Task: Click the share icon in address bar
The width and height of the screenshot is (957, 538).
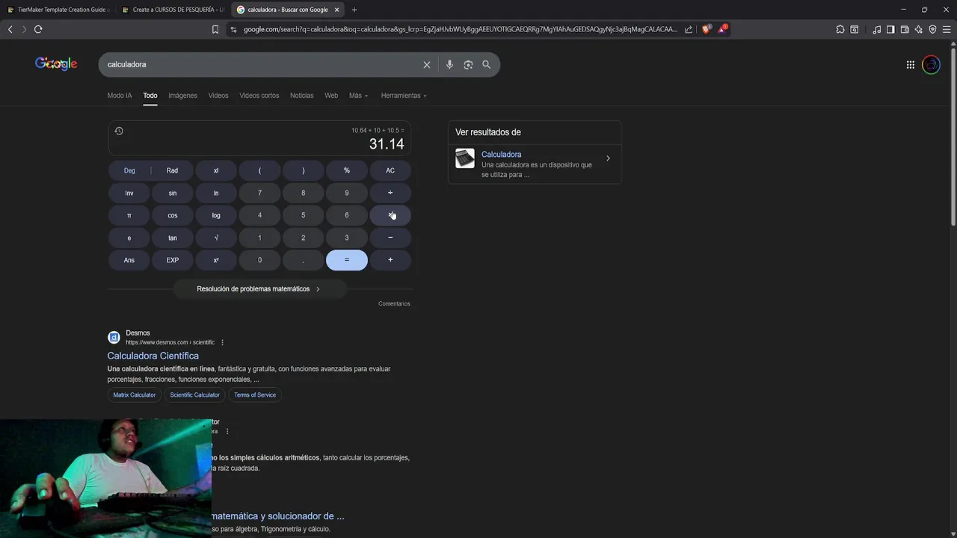Action: click(689, 29)
